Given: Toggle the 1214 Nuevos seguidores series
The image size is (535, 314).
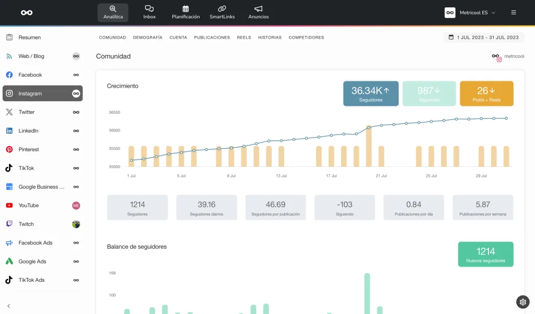Looking at the screenshot, I should 486,255.
